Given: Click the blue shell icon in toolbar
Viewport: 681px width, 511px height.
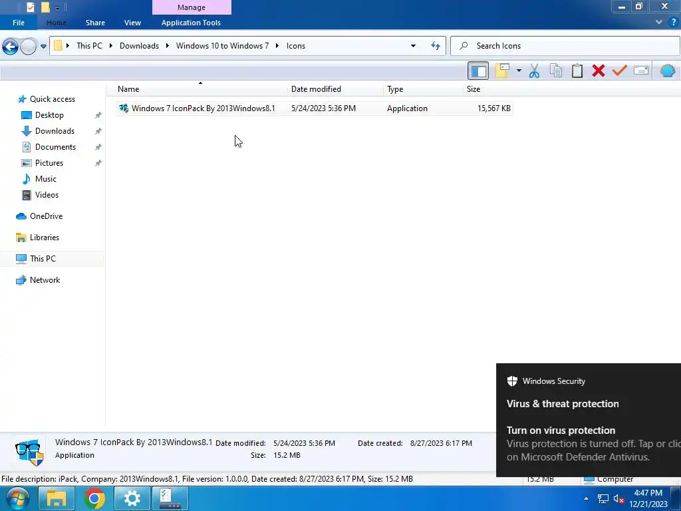Looking at the screenshot, I should point(668,71).
